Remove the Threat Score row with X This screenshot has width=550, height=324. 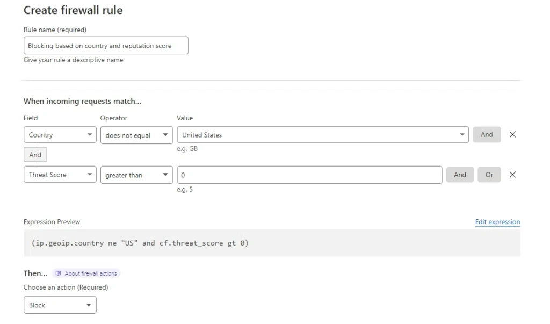(x=512, y=175)
